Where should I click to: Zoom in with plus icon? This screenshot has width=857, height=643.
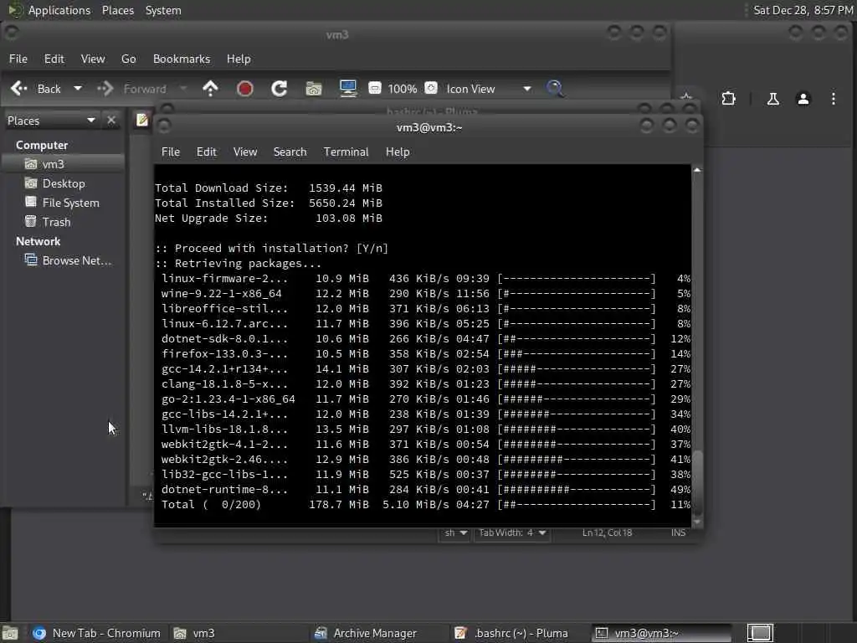coord(431,88)
